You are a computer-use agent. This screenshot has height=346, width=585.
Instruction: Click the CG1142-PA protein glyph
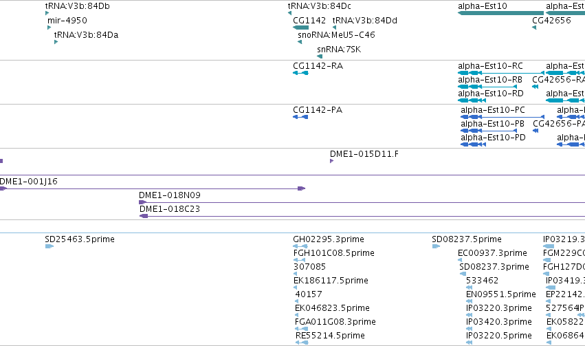point(300,117)
